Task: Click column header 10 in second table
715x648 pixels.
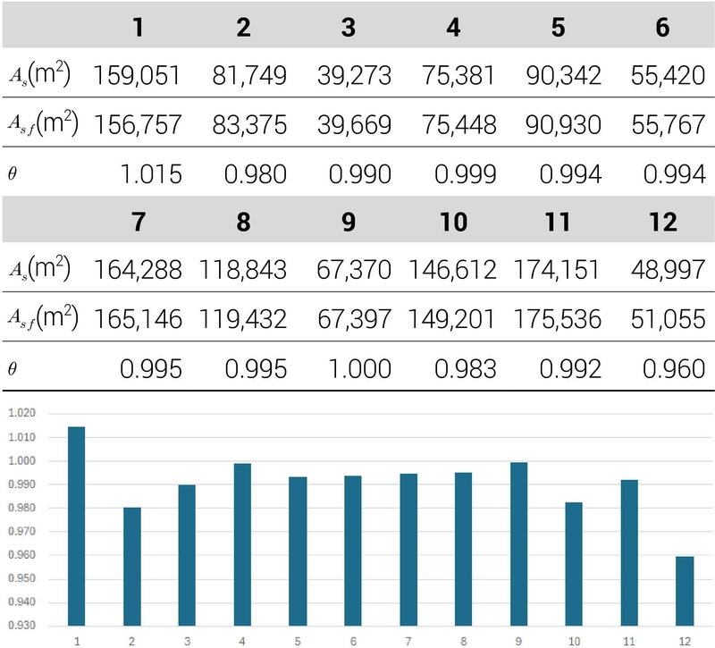Action: (x=453, y=221)
